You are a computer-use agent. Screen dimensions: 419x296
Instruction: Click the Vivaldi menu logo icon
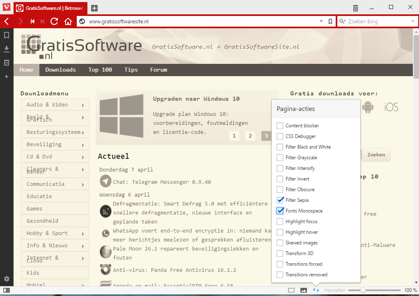[7, 7]
